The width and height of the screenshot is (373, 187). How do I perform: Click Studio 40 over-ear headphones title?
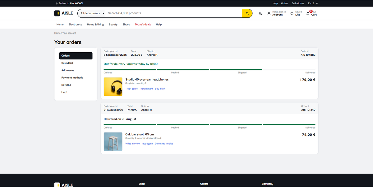click(x=147, y=80)
